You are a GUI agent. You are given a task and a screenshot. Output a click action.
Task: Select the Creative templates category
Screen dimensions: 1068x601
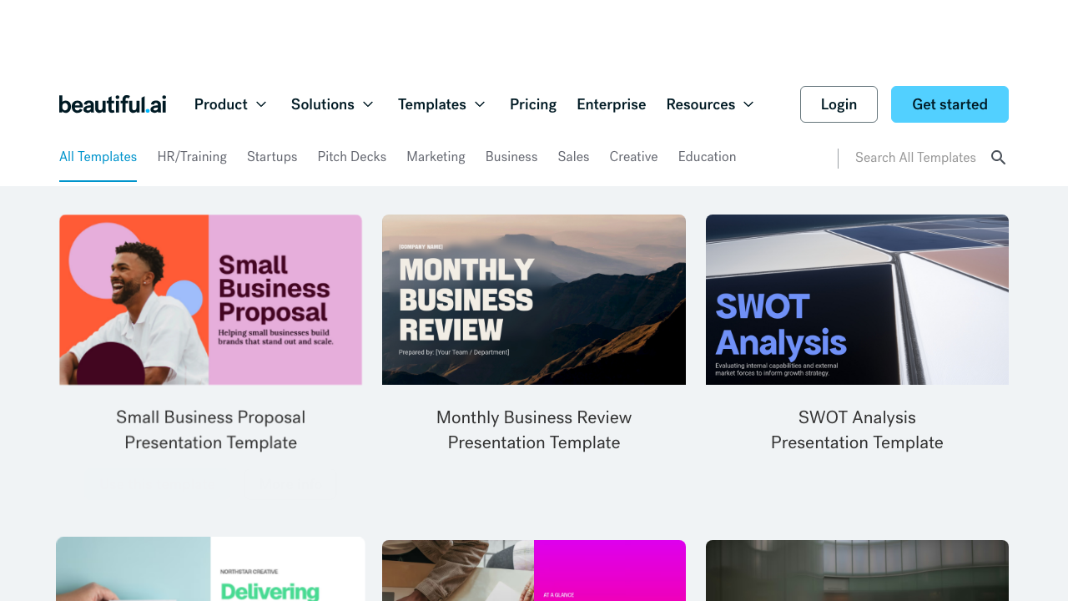(633, 157)
